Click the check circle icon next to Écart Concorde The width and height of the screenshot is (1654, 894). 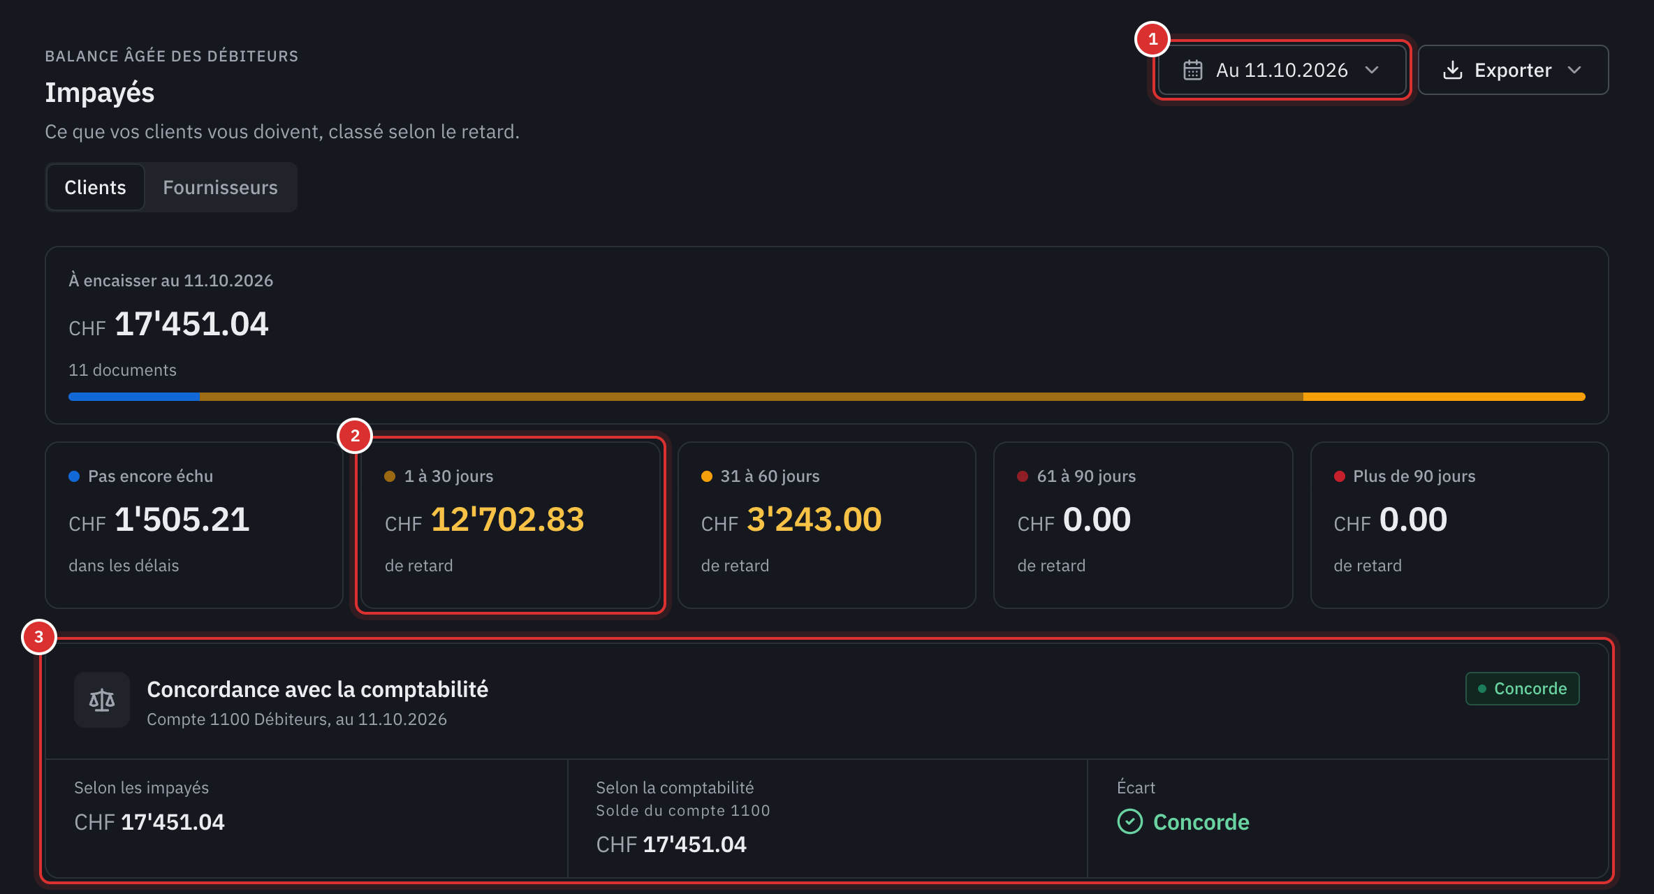tap(1130, 821)
